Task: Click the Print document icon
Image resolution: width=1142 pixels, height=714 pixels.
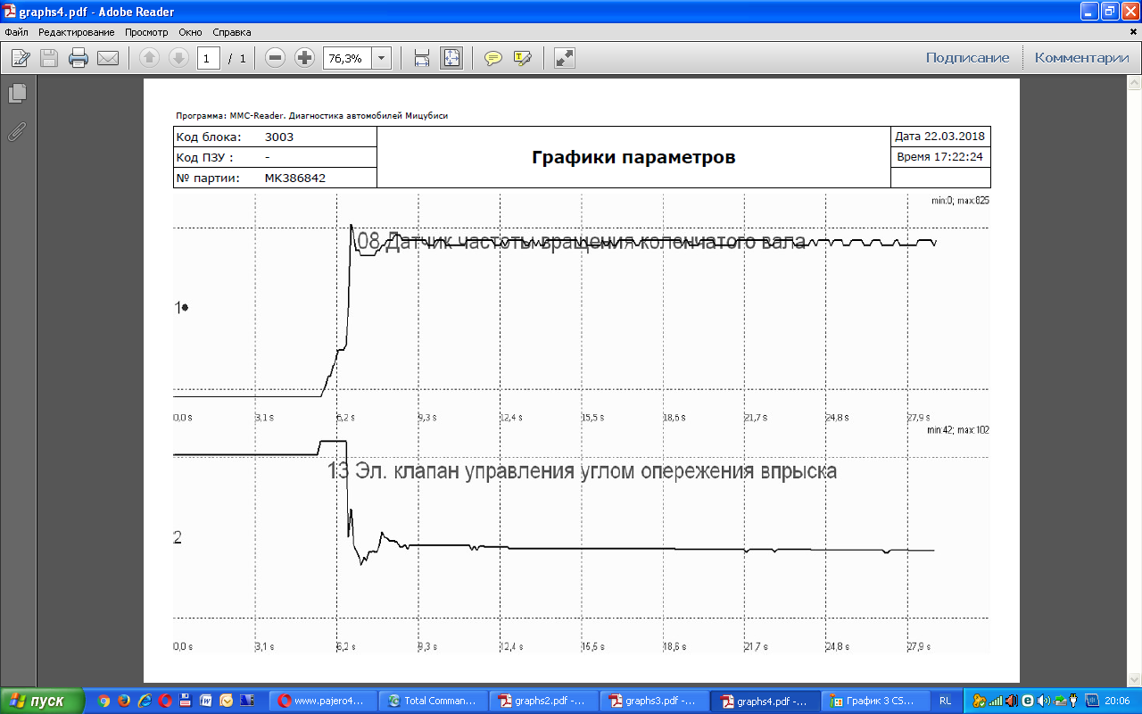Action: (79, 59)
